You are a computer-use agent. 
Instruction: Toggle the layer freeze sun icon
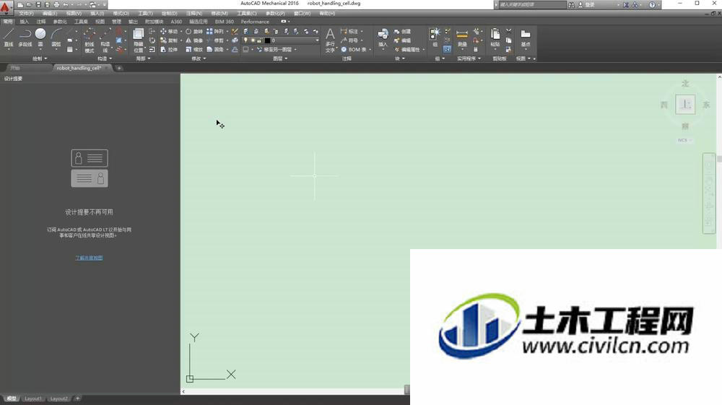(252, 40)
